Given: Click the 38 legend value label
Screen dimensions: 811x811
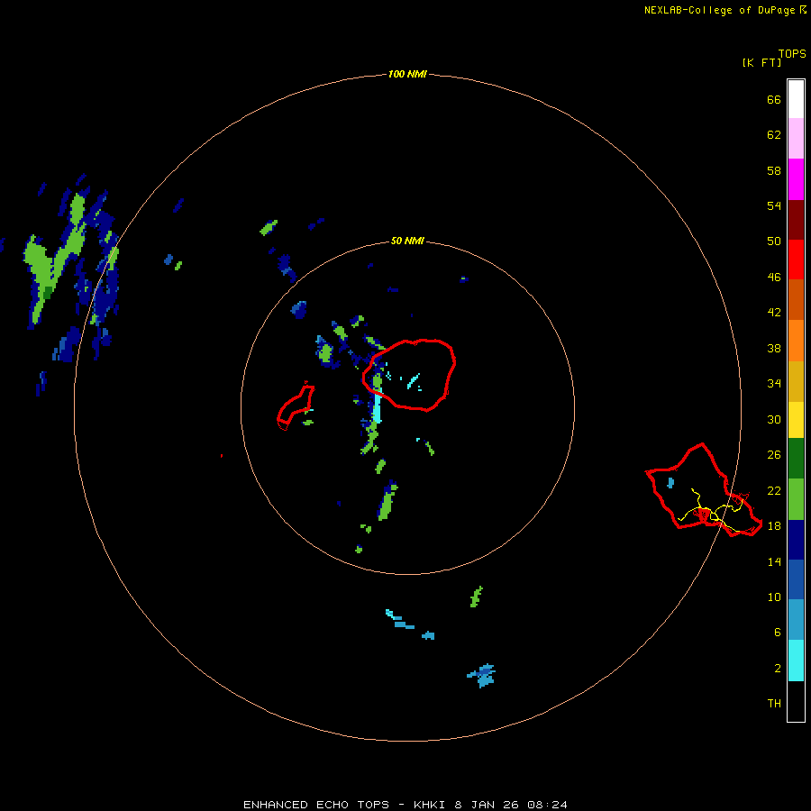Looking at the screenshot, I should point(774,348).
